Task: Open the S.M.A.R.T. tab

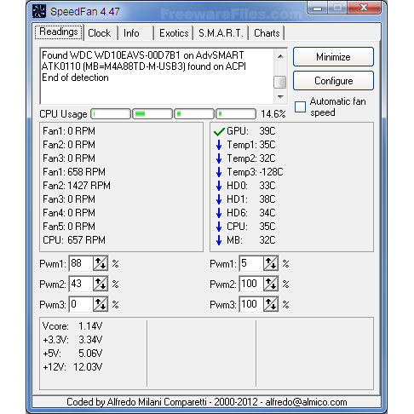Action: (221, 33)
